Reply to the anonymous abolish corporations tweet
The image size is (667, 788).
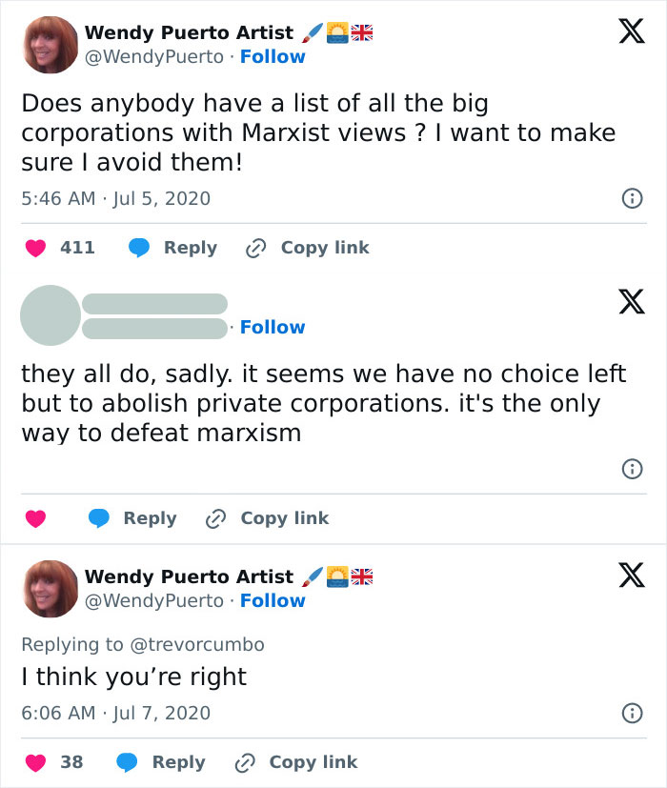(132, 518)
